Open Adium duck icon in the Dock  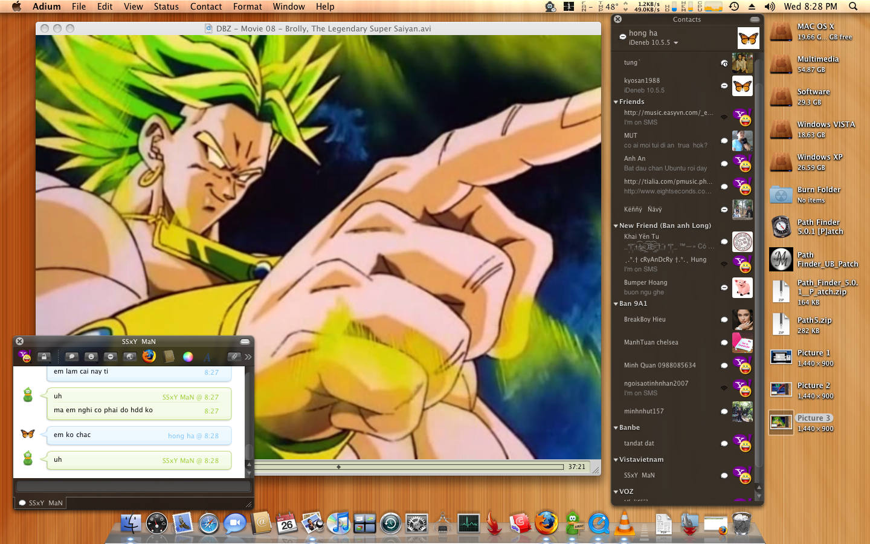tap(573, 522)
